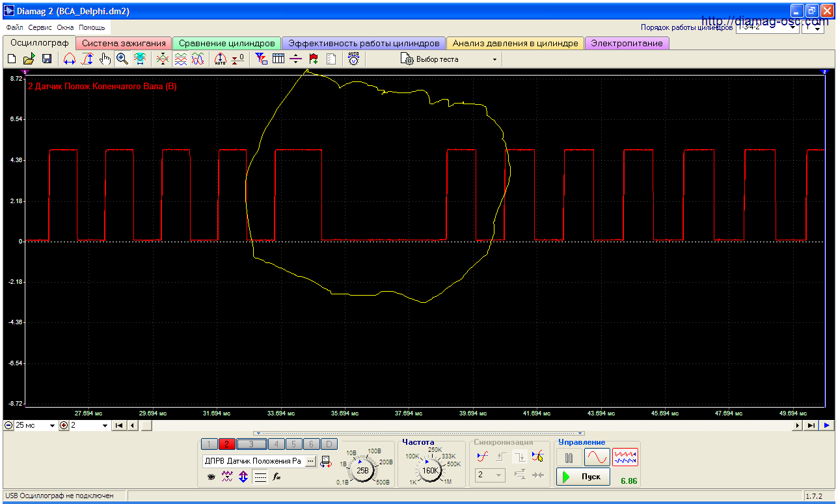This screenshot has width=838, height=504.
Task: Create a new file with blank-page icon
Action: (12, 59)
